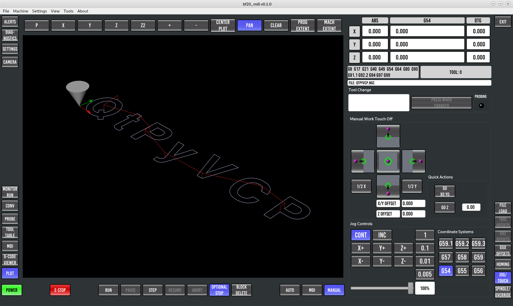Set plot view to Z2
Image resolution: width=513 pixels, height=306 pixels.
pyautogui.click(x=143, y=25)
